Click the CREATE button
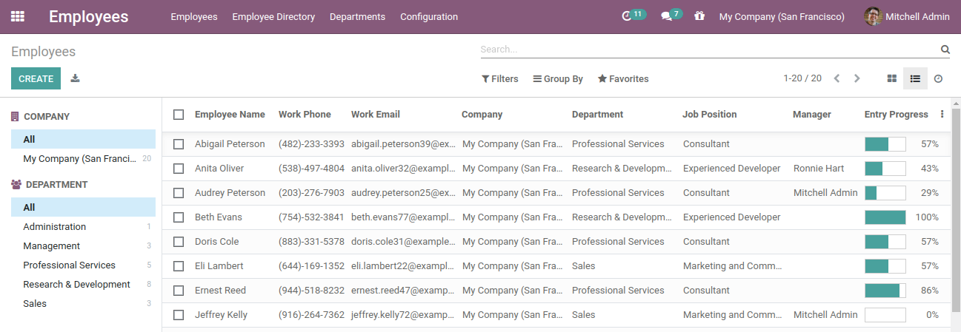Viewport: 961px width, 332px height. tap(36, 78)
